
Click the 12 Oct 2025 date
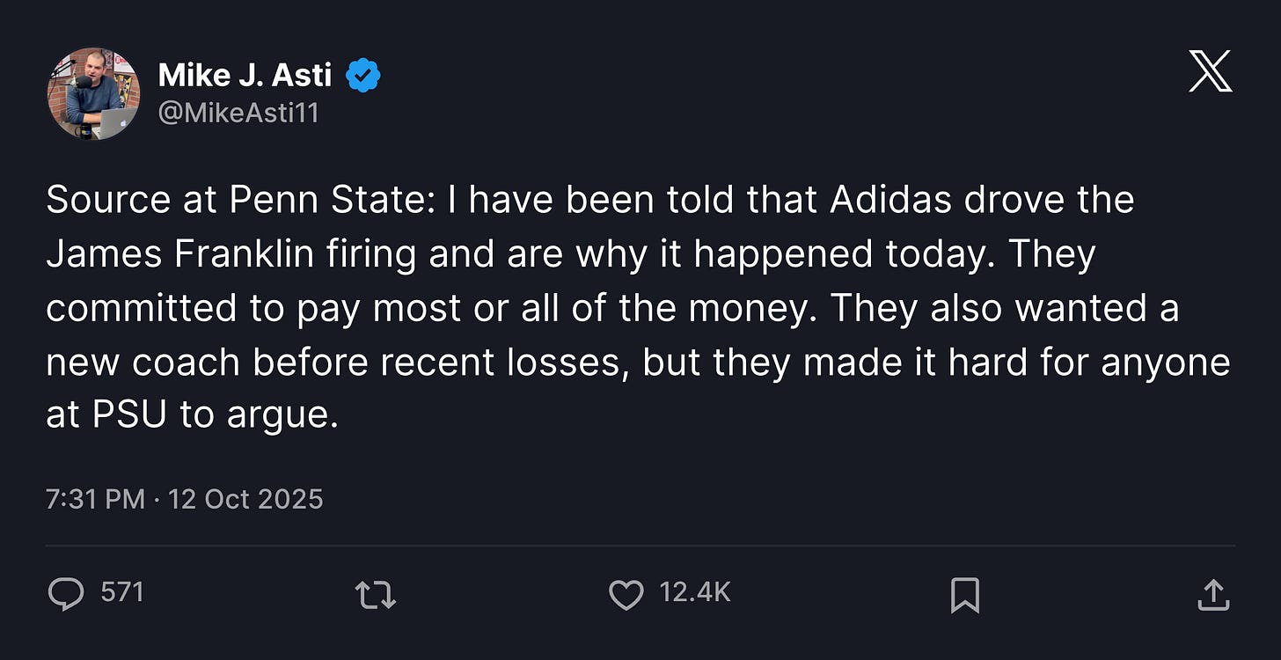(245, 500)
